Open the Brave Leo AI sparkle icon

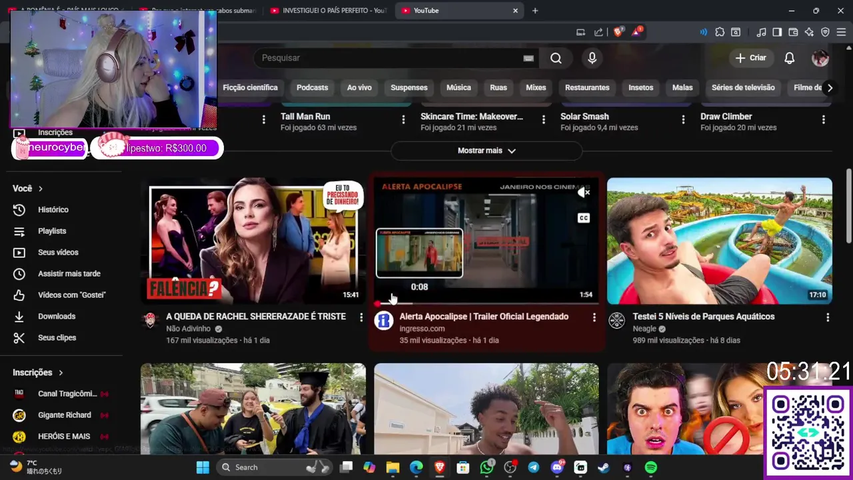coord(809,32)
